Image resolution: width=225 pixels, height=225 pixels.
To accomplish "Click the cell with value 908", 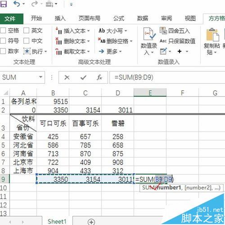I will pyautogui.click(x=117, y=162).
